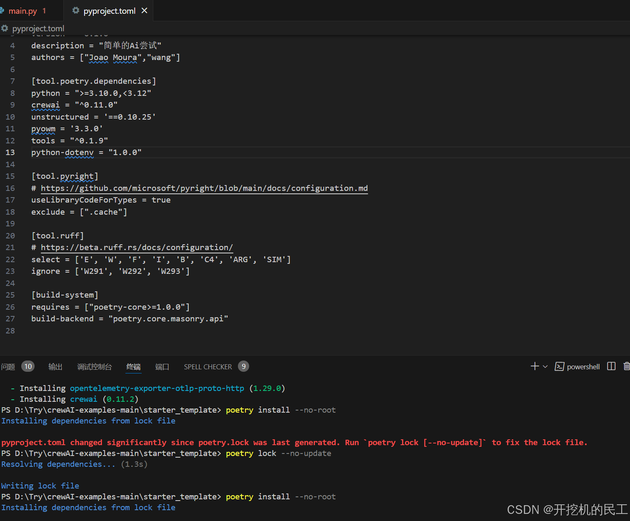
Task: Open the pyright configuration.md link
Action: [x=204, y=188]
